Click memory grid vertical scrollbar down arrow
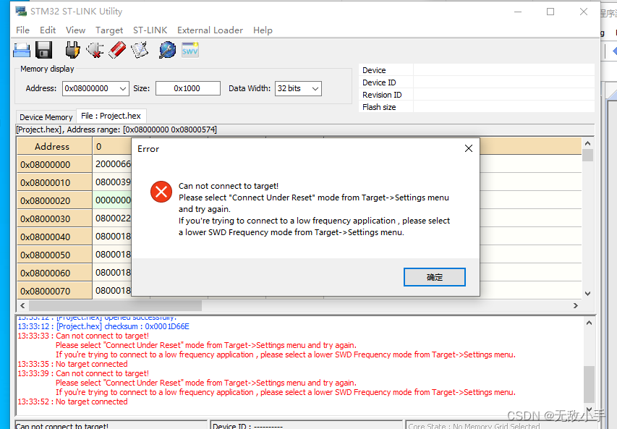This screenshot has height=429, width=617. click(587, 293)
